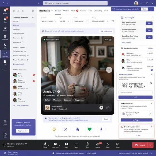The image size is (156, 156).
Task: Expand Leave options dropdown arrow
Action: [x=150, y=145]
